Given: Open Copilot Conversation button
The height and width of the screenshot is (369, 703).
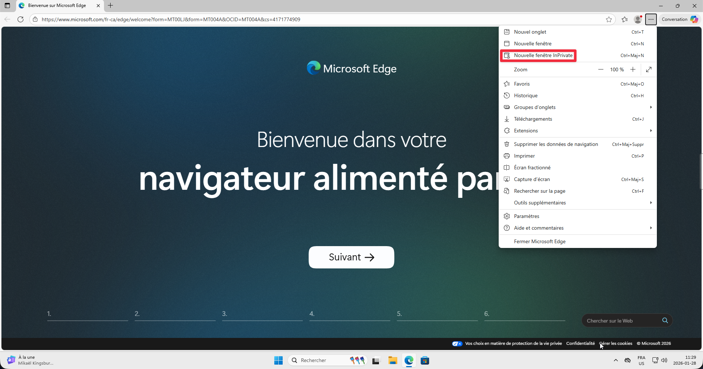Looking at the screenshot, I should coord(680,19).
